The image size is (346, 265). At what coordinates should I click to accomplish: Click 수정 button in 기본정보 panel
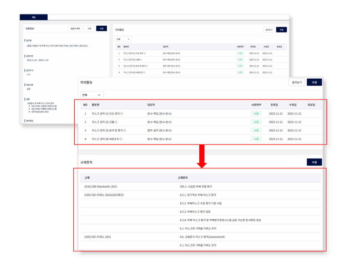click(x=101, y=29)
